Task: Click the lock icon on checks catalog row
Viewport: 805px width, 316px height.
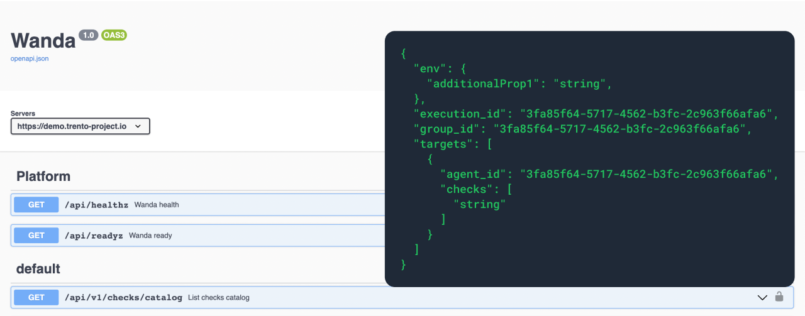Action: [779, 297]
